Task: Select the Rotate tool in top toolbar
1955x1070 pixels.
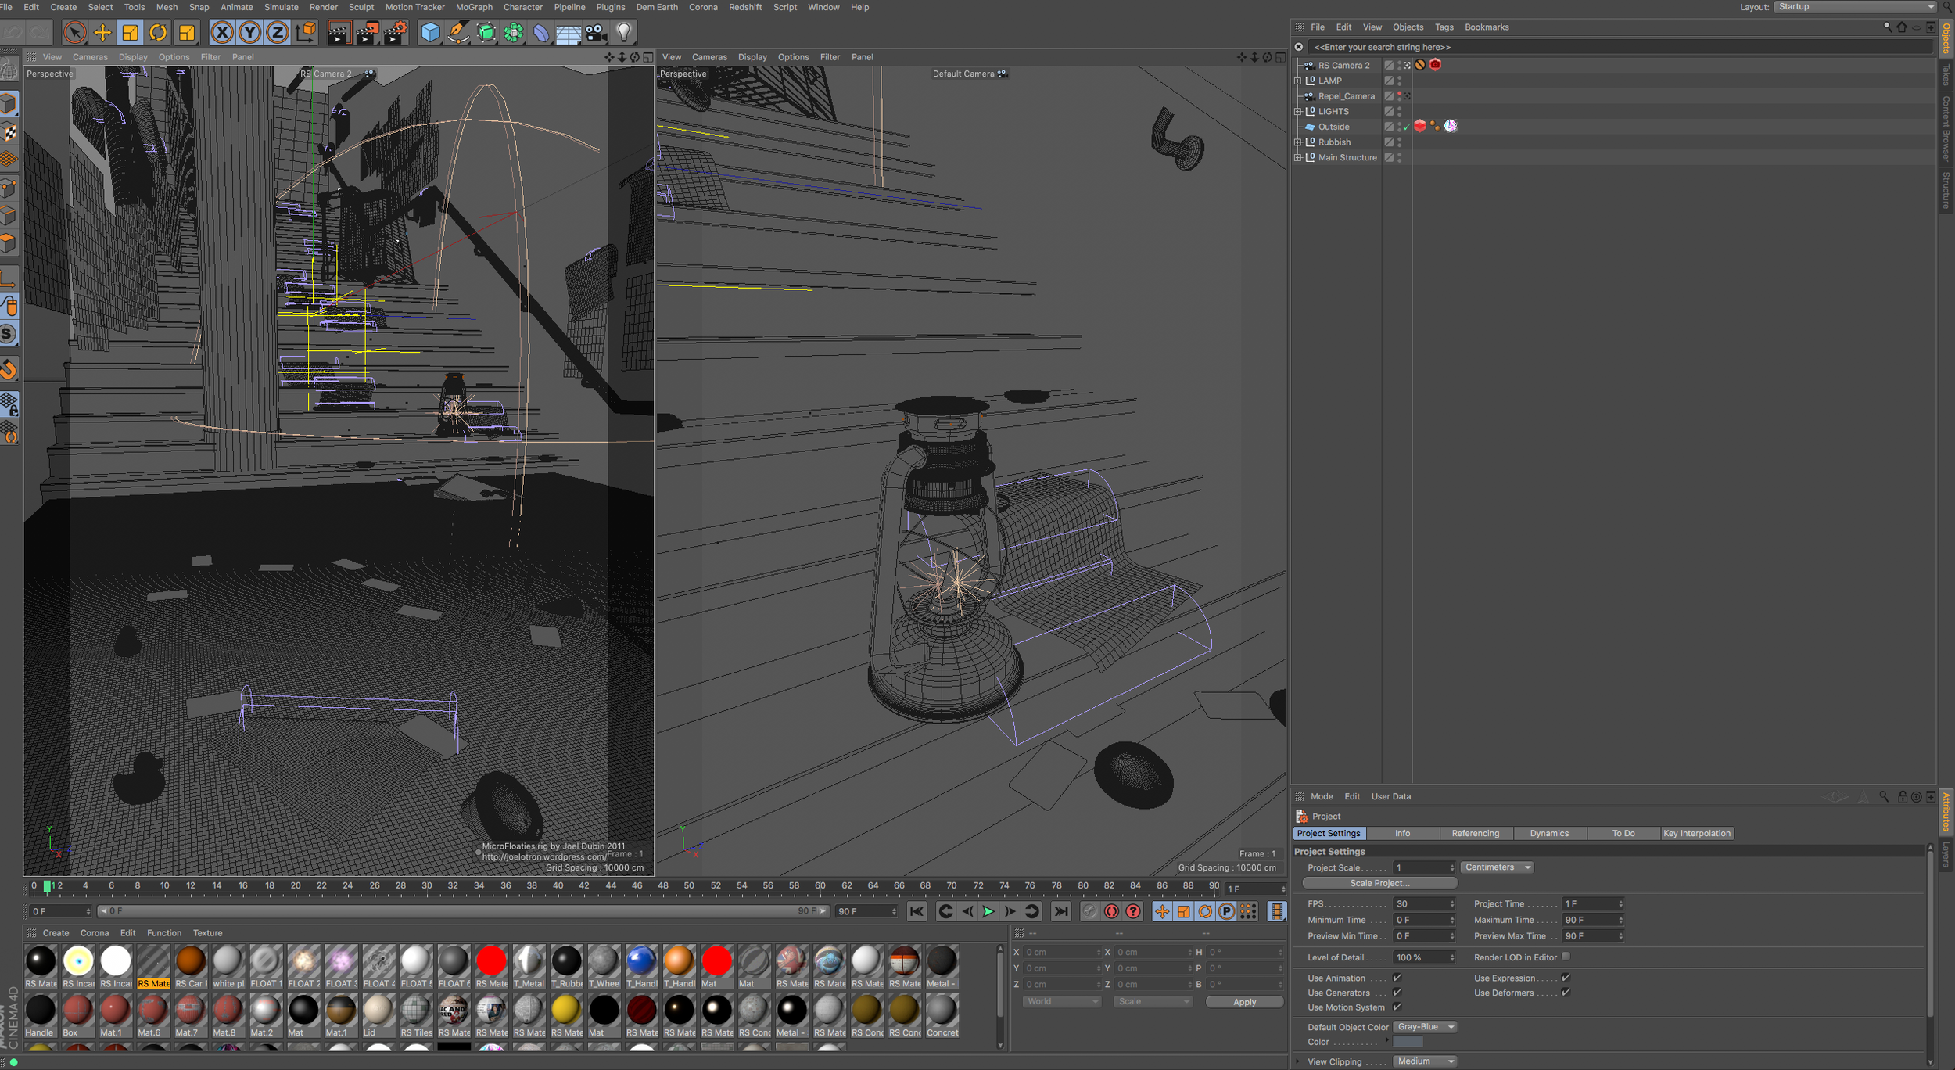Action: tap(158, 33)
